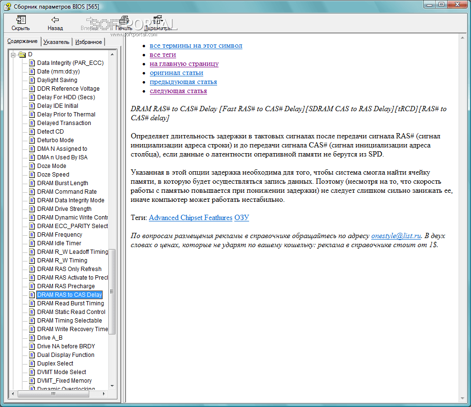Click tree panel scroll-down arrow
This screenshot has width=471, height=407.
(112, 386)
